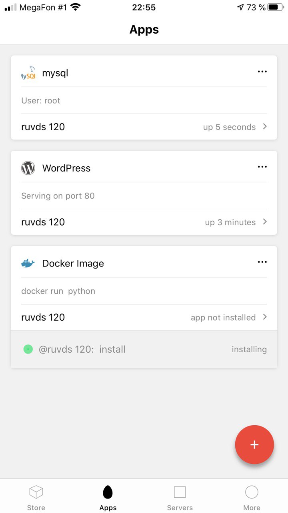Screen dimensions: 288x513
Task: Switch to the Servers tab
Action: pos(180,497)
